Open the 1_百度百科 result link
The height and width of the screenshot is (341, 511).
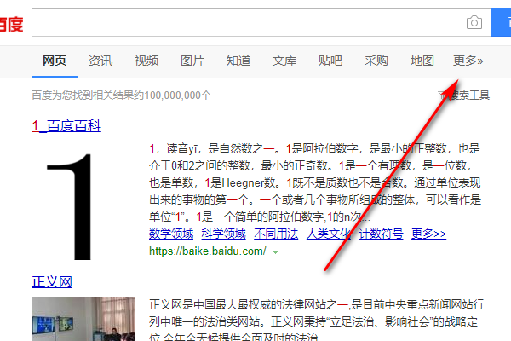pyautogui.click(x=66, y=126)
